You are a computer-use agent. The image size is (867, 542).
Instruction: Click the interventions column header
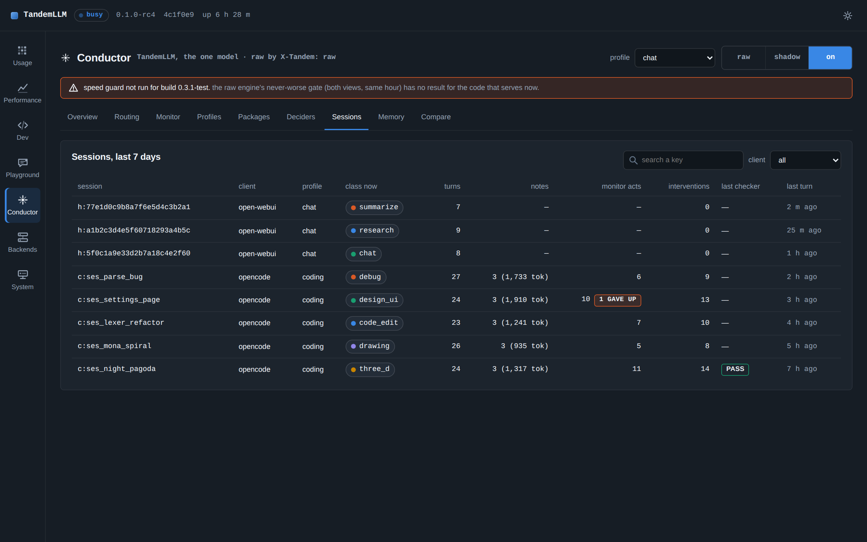tap(689, 186)
